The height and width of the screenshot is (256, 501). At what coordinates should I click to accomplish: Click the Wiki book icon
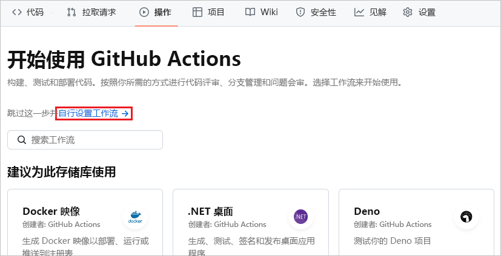click(x=250, y=13)
